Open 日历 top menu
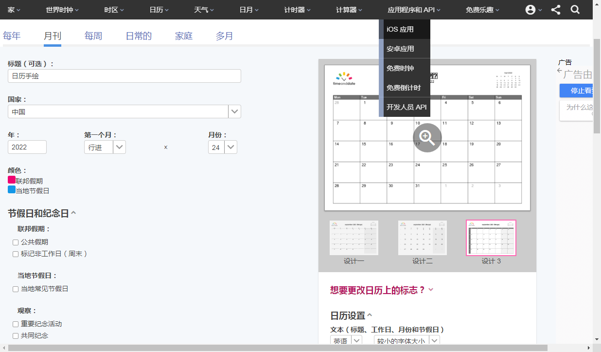601x352 pixels. click(159, 10)
